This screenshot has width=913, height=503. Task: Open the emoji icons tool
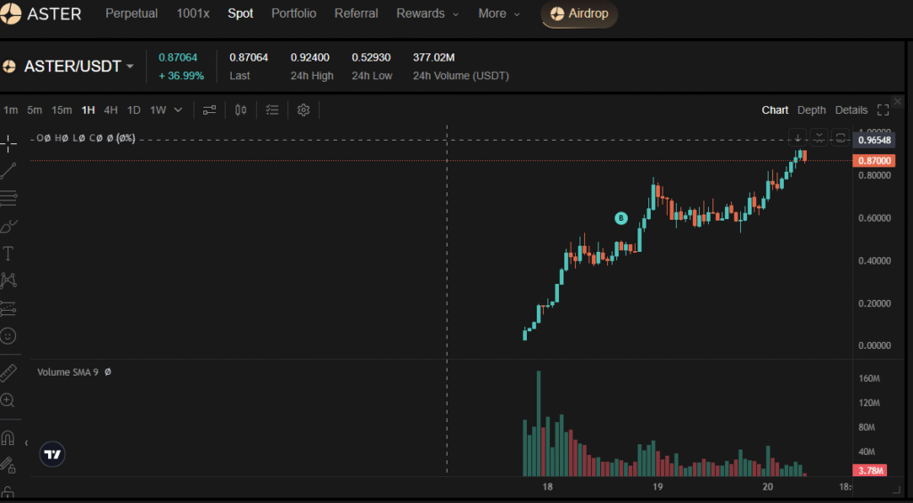(8, 337)
